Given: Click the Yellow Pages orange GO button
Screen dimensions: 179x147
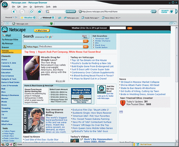Looking at the screenshot, I should (x=86, y=46).
